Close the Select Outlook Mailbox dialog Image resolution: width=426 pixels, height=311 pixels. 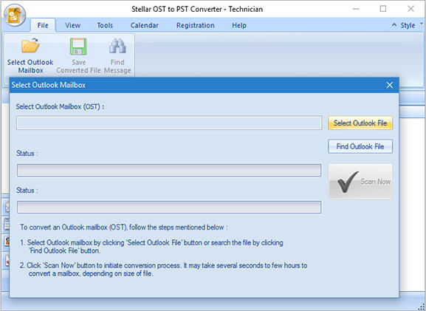pyautogui.click(x=390, y=85)
